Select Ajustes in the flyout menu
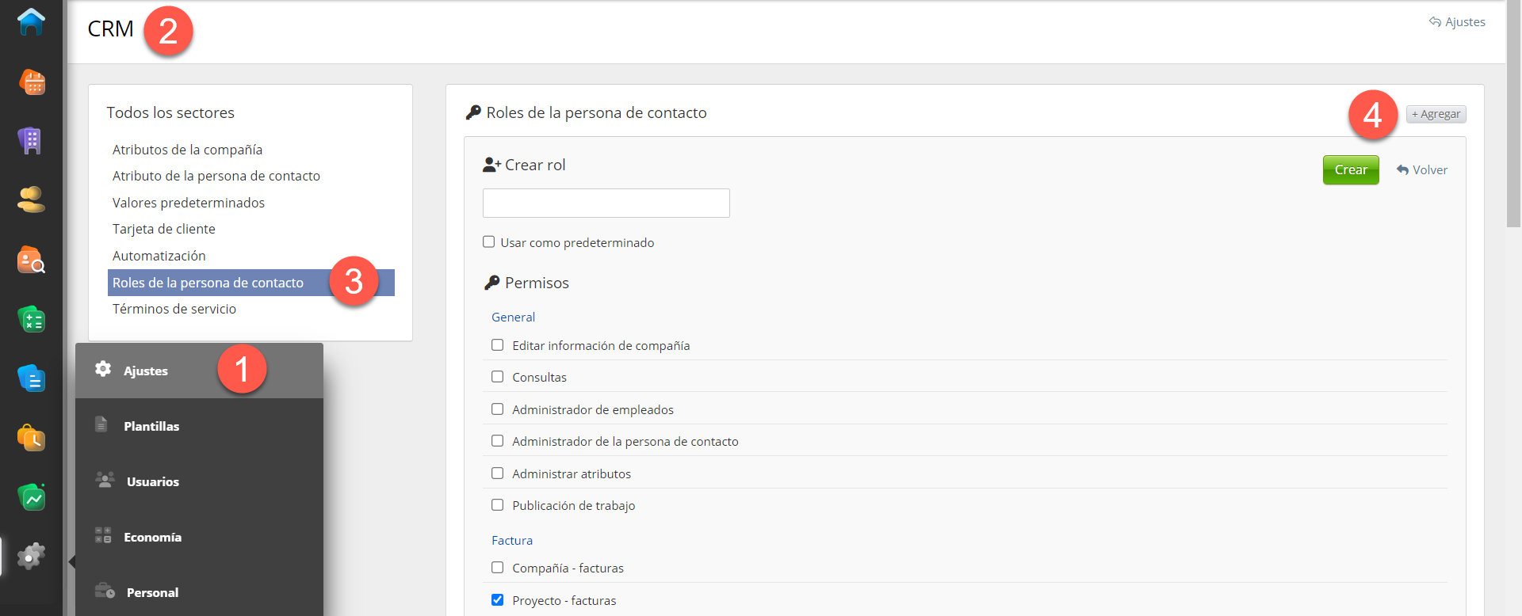 146,371
